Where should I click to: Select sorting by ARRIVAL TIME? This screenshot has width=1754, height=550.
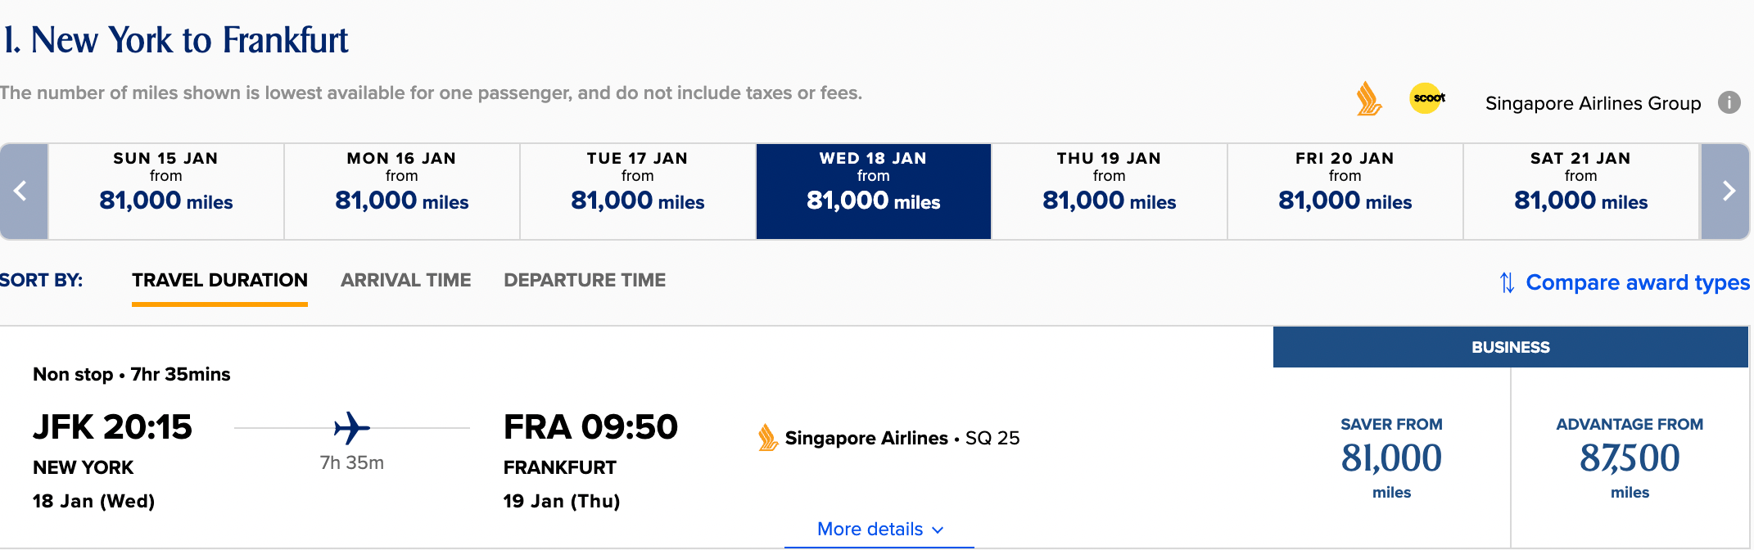point(405,280)
